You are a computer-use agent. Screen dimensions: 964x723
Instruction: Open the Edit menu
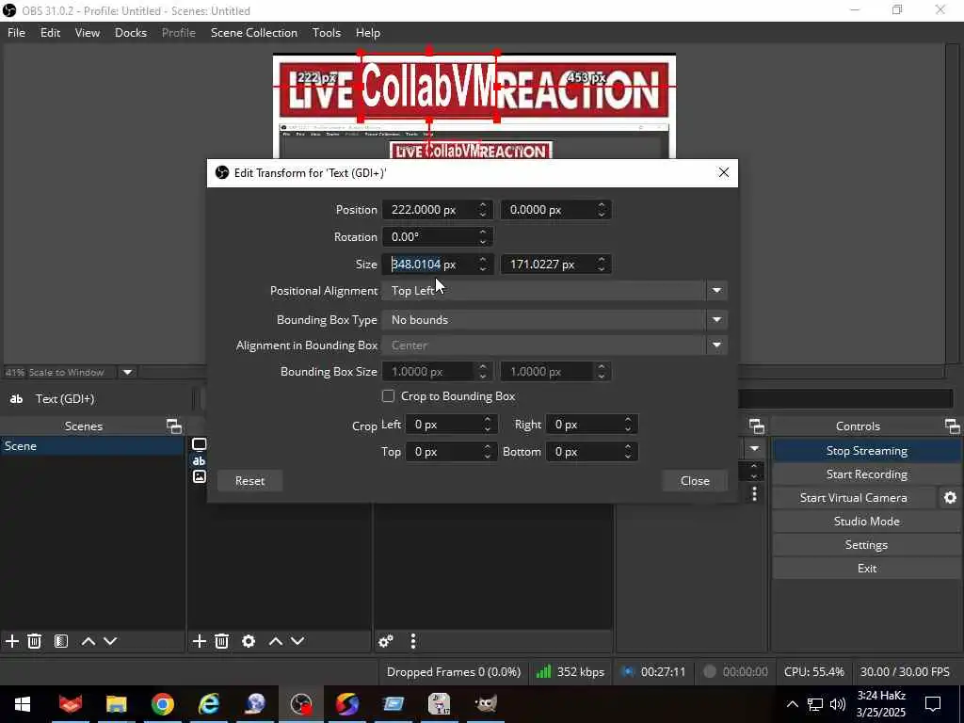pyautogui.click(x=51, y=33)
